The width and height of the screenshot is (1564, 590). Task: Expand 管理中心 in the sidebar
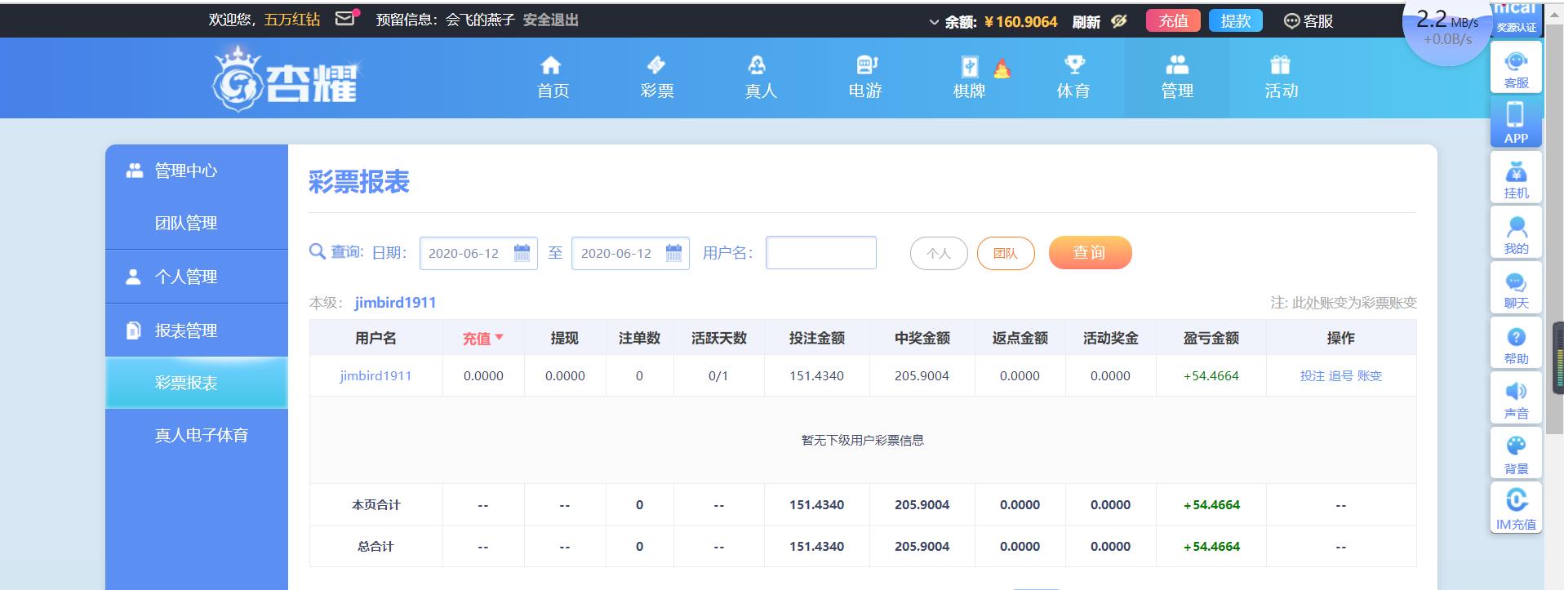(x=197, y=171)
